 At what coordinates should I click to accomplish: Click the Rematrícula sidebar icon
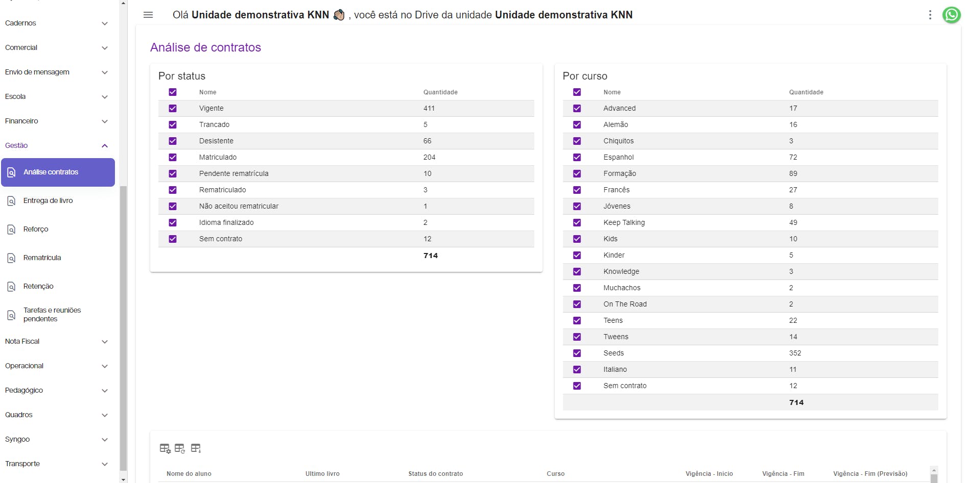pos(11,258)
